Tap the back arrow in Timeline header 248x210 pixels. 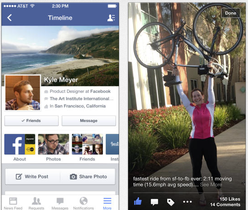pos(10,18)
